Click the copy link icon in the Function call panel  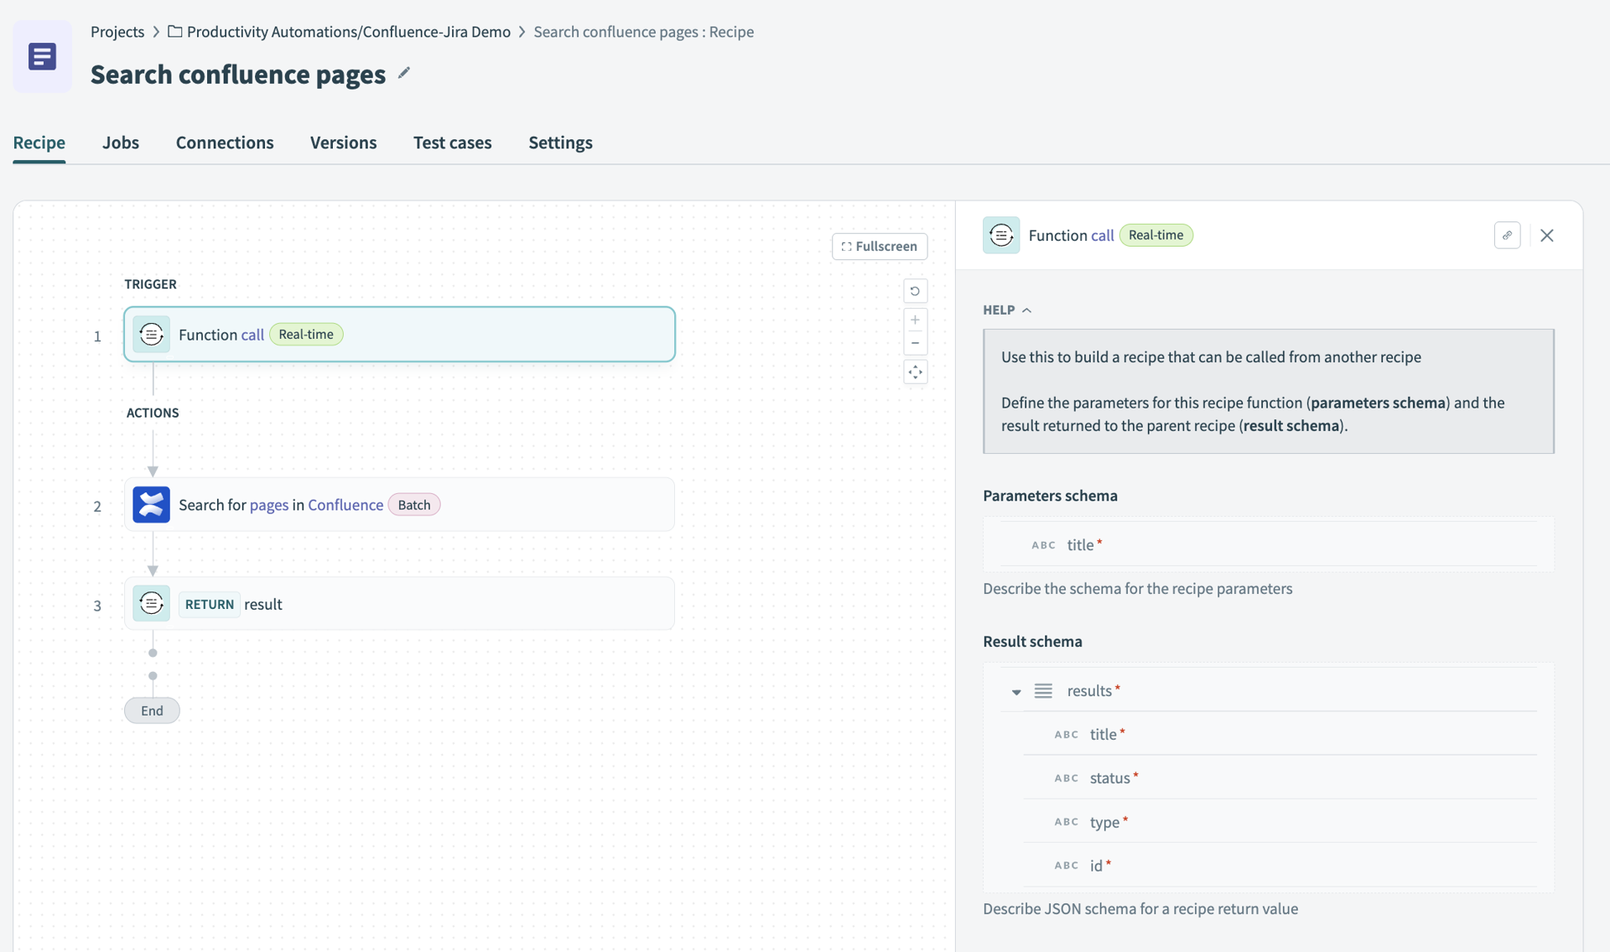pyautogui.click(x=1508, y=235)
